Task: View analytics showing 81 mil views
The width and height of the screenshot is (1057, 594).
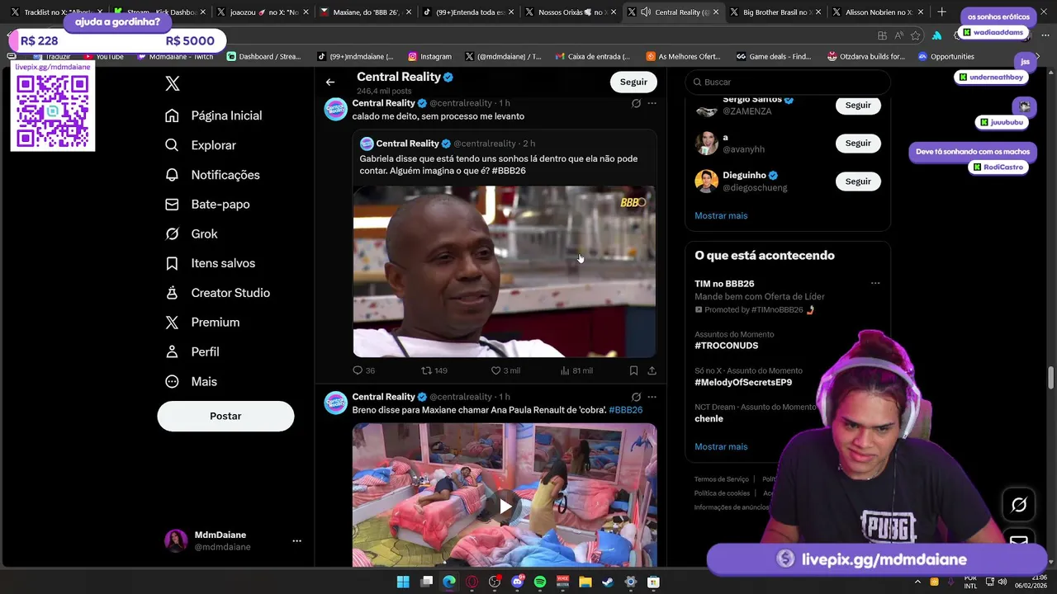Action: coord(576,370)
